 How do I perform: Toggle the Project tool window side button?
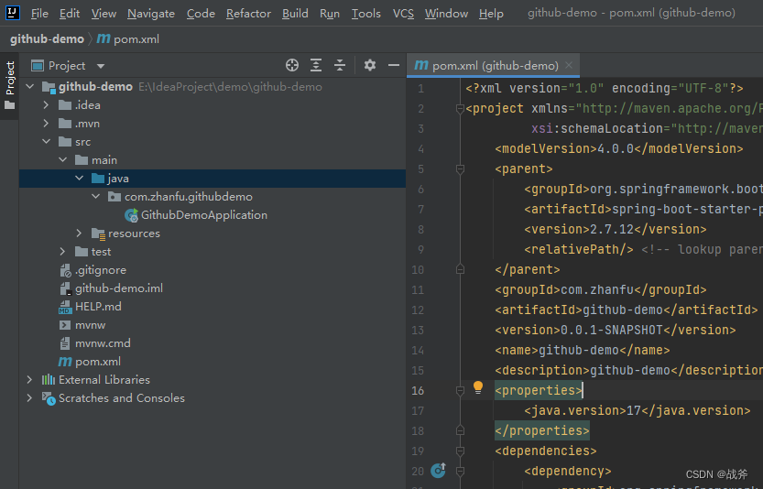10,86
